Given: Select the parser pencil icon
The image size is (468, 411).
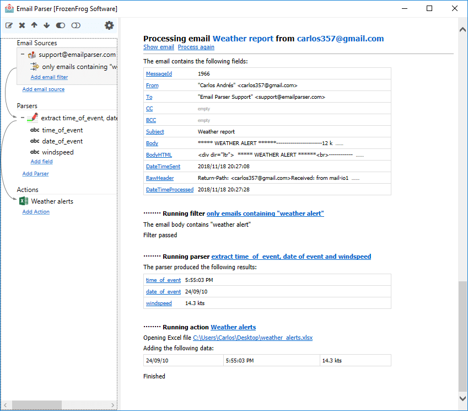Looking at the screenshot, I should click(31, 118).
